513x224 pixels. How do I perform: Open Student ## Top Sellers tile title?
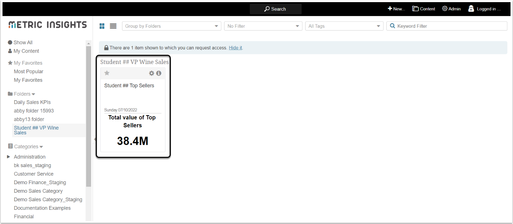point(129,85)
